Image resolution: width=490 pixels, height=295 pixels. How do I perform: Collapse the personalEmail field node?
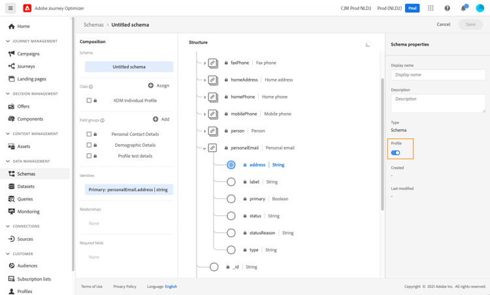204,148
